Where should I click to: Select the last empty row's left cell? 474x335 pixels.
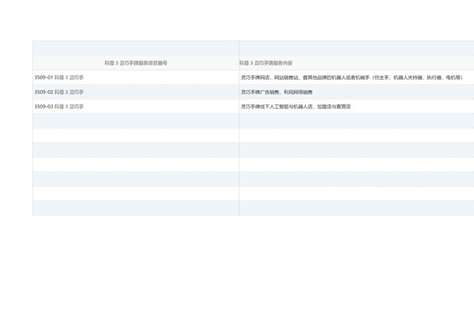click(x=136, y=208)
